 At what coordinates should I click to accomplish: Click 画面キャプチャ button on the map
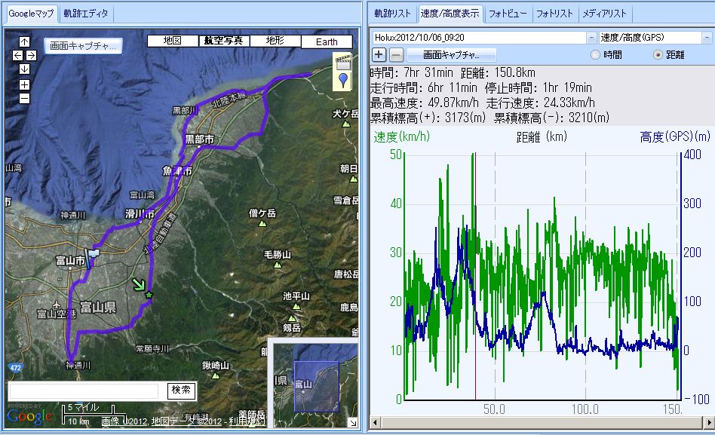click(82, 46)
